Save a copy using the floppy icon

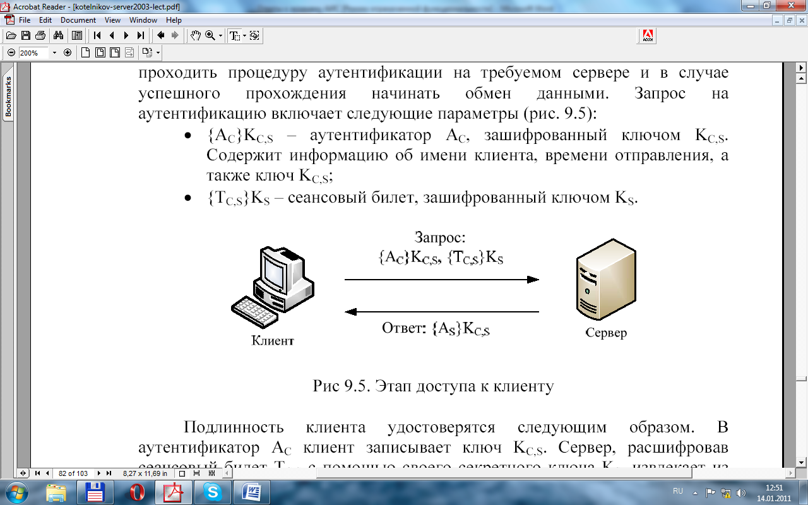[26, 35]
